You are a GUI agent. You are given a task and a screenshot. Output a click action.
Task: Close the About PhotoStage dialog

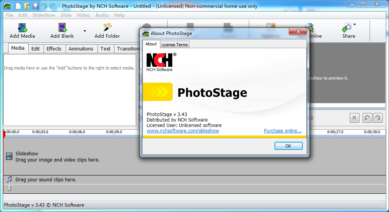(x=298, y=31)
